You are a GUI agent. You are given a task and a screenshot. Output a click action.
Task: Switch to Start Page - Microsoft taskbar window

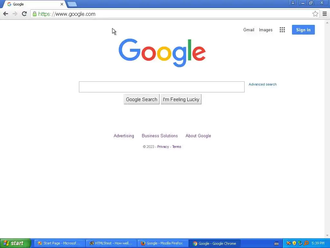pyautogui.click(x=60, y=243)
